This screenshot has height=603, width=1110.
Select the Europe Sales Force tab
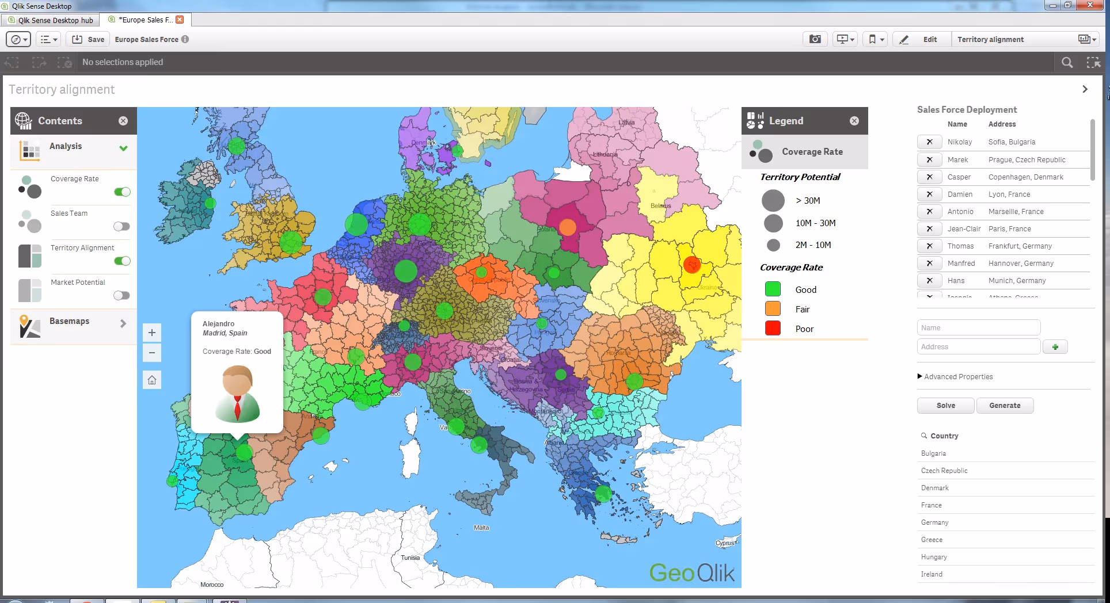[x=143, y=19]
